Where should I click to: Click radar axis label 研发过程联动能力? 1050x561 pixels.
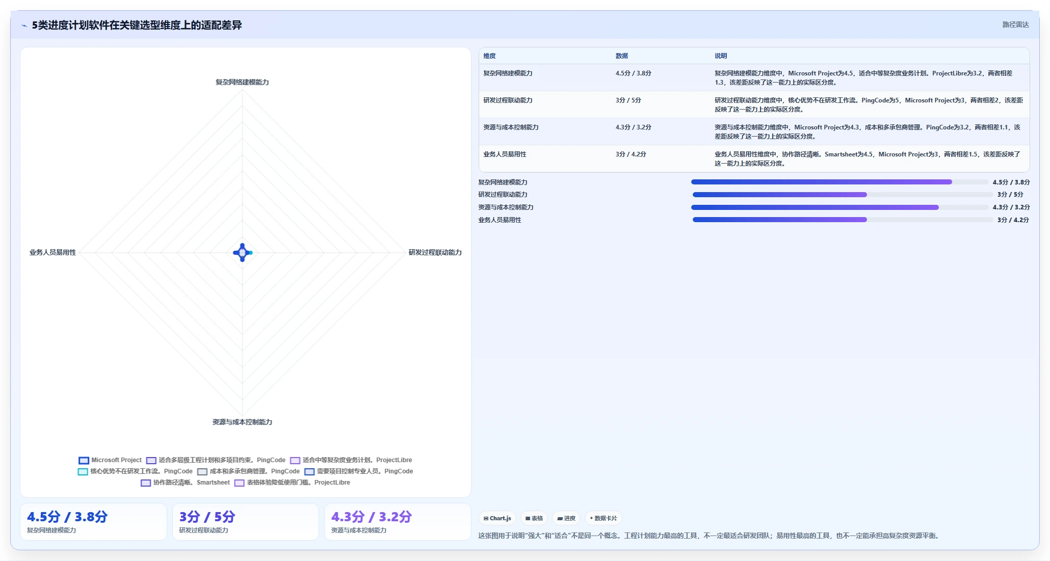(435, 252)
